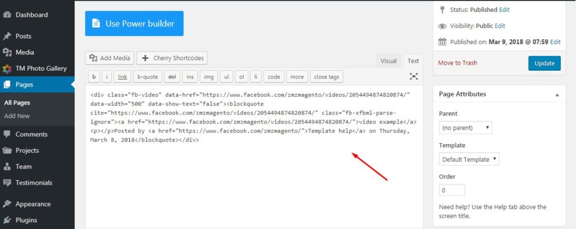
Task: Open TM Photo Gallery flower icon
Action: tap(7, 68)
